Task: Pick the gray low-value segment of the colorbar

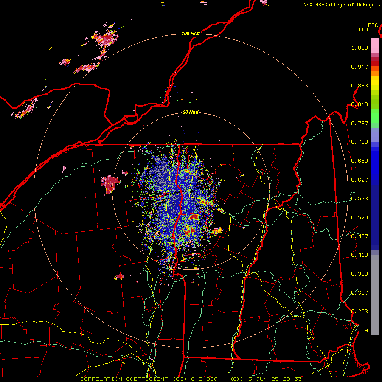Action: (375, 295)
